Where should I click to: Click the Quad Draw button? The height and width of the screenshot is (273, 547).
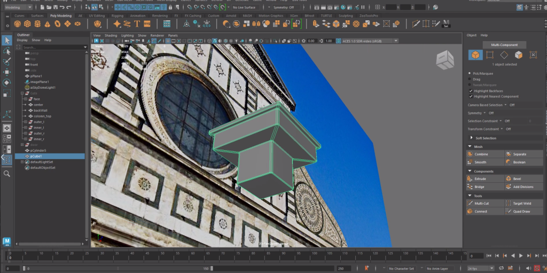pyautogui.click(x=524, y=211)
